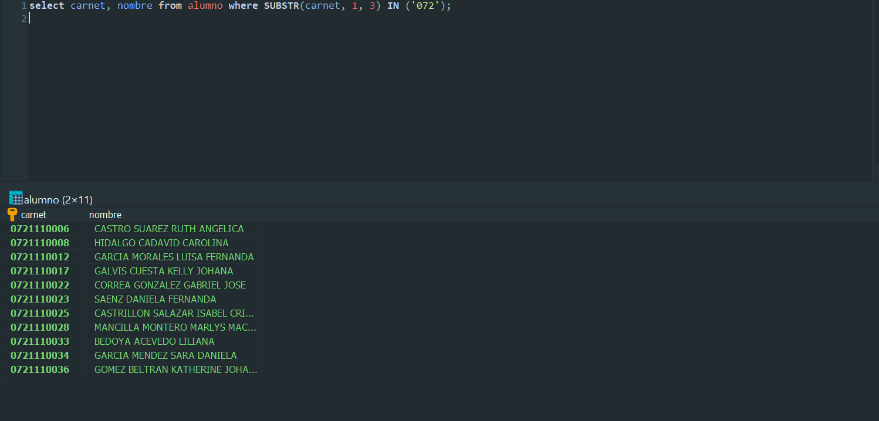
Task: Click the table name alumno in the query
Action: [205, 6]
